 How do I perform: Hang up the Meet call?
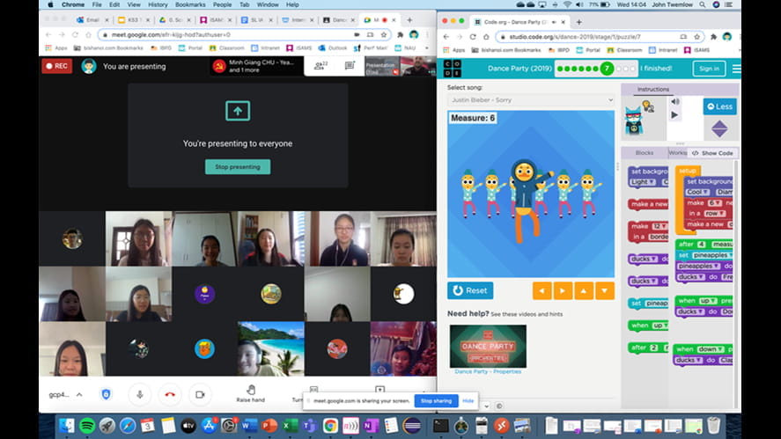169,395
